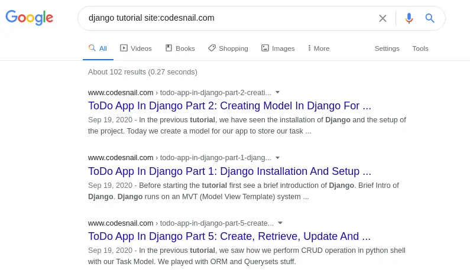
Task: Click the Google logo
Action: [30, 18]
